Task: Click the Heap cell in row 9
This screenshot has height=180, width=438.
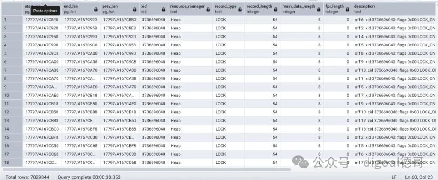Action: click(191, 87)
